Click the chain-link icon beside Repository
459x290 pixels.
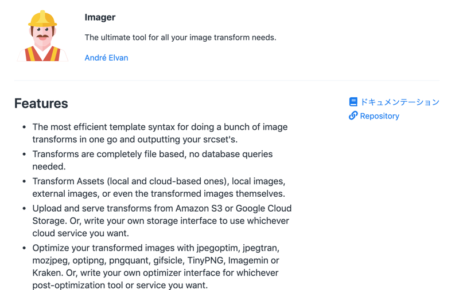(x=353, y=116)
